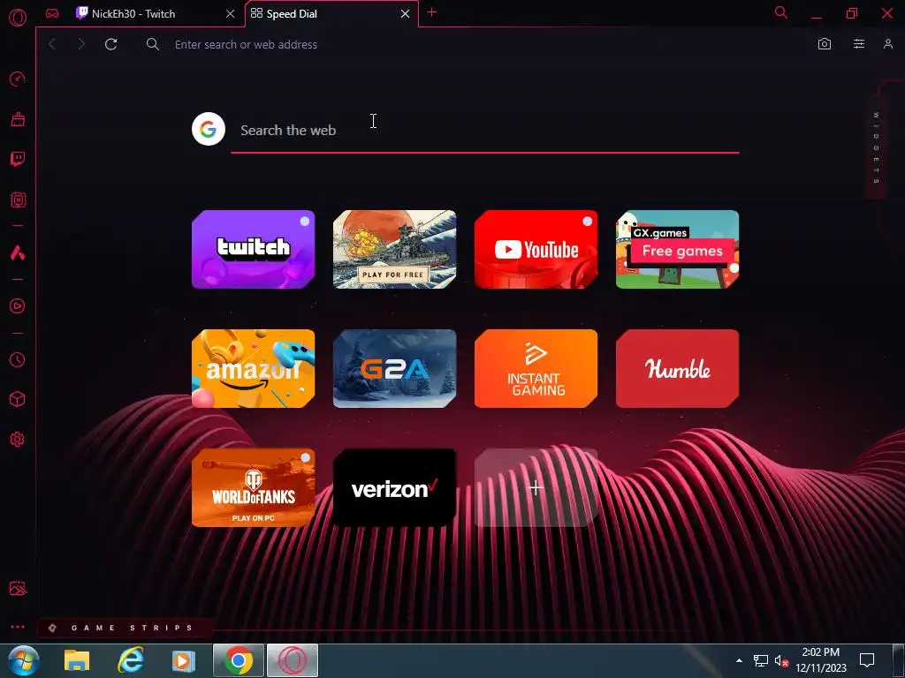
Task: Open History clock icon in sidebar
Action: click(18, 360)
